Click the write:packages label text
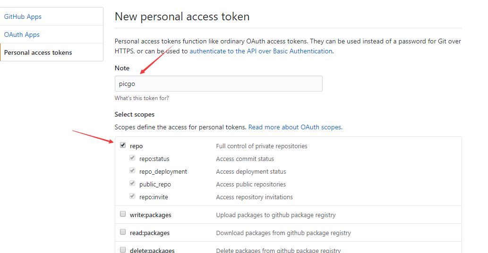488x253 pixels. pos(151,215)
